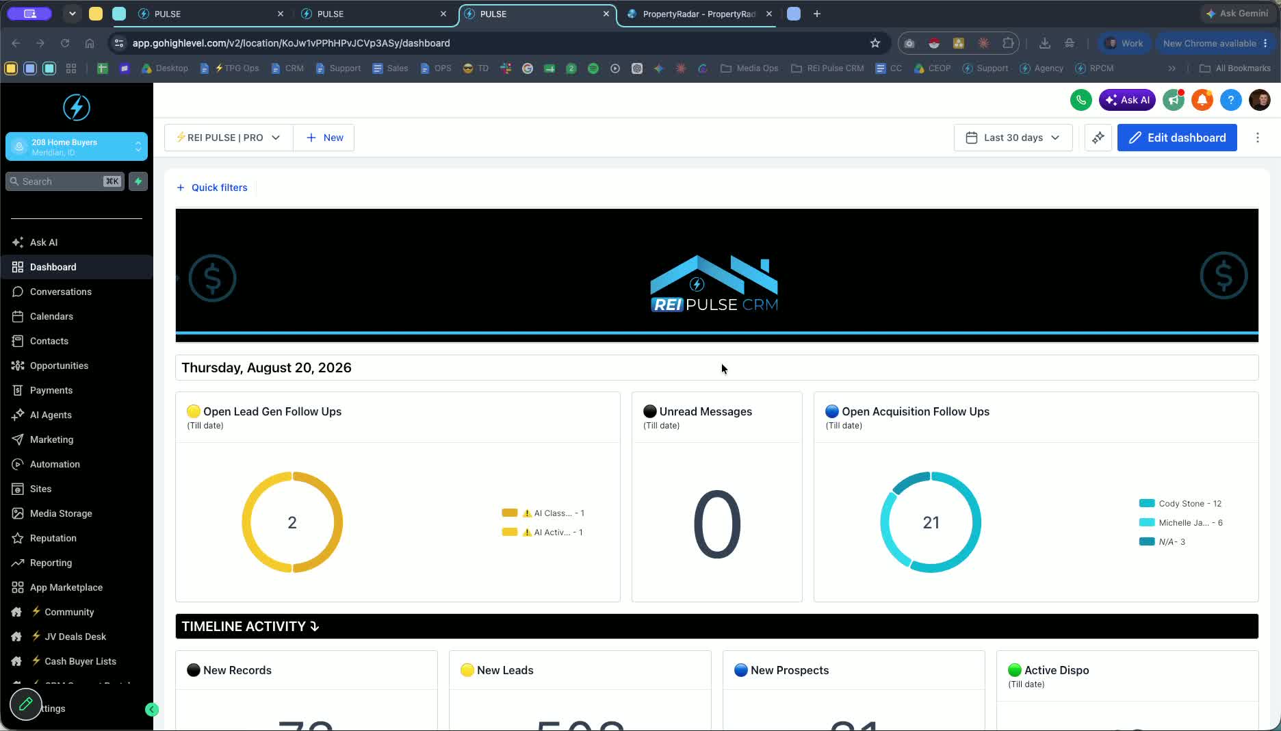The height and width of the screenshot is (731, 1281).
Task: Click the Reporting trend-line icon
Action: 18,563
